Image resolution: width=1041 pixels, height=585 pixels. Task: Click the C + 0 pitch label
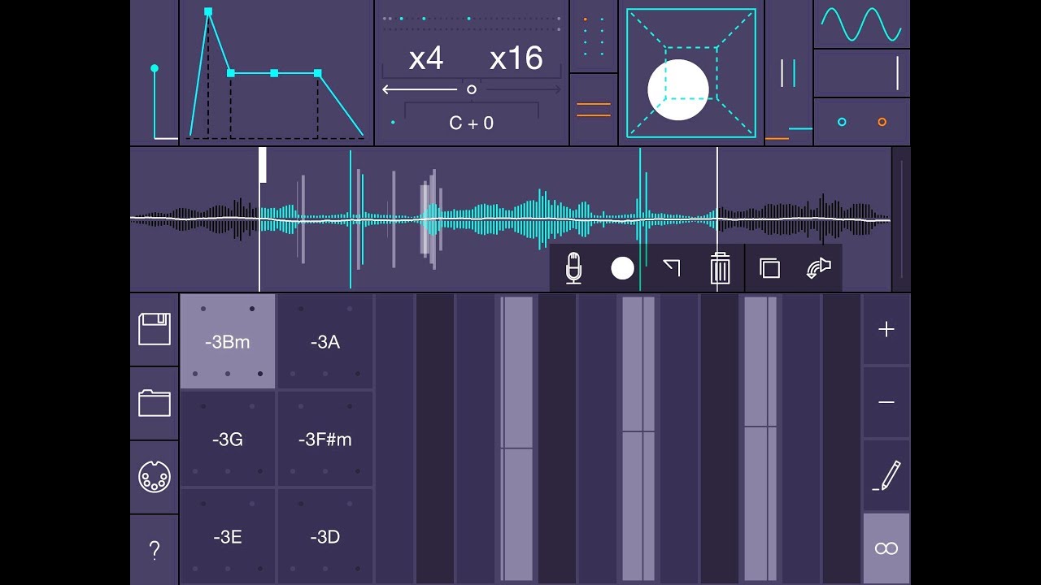(472, 123)
